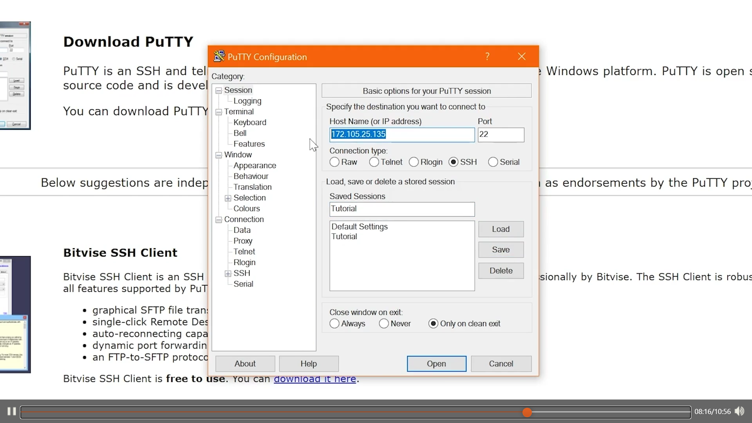This screenshot has height=423, width=752.
Task: Click the PuTTY screenshot thumbnail
Action: tap(15, 76)
